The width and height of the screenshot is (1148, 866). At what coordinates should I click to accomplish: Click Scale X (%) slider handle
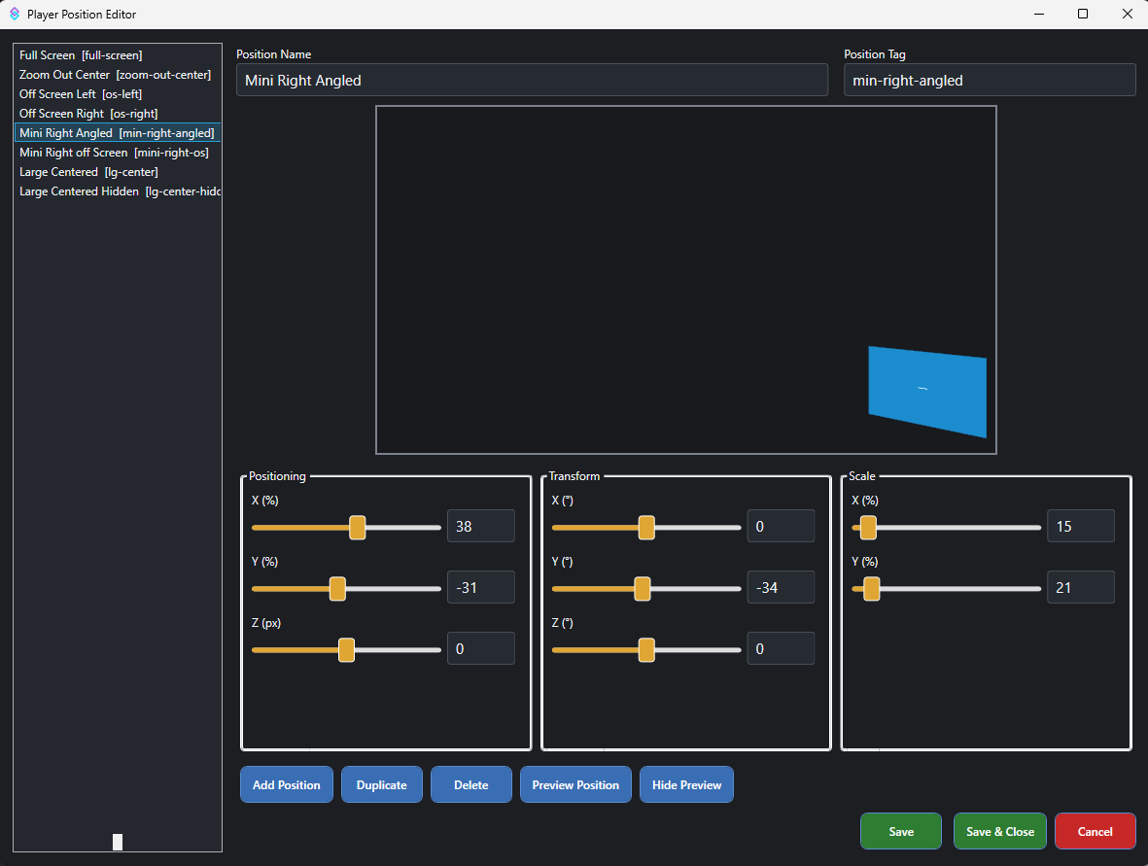[x=868, y=527]
